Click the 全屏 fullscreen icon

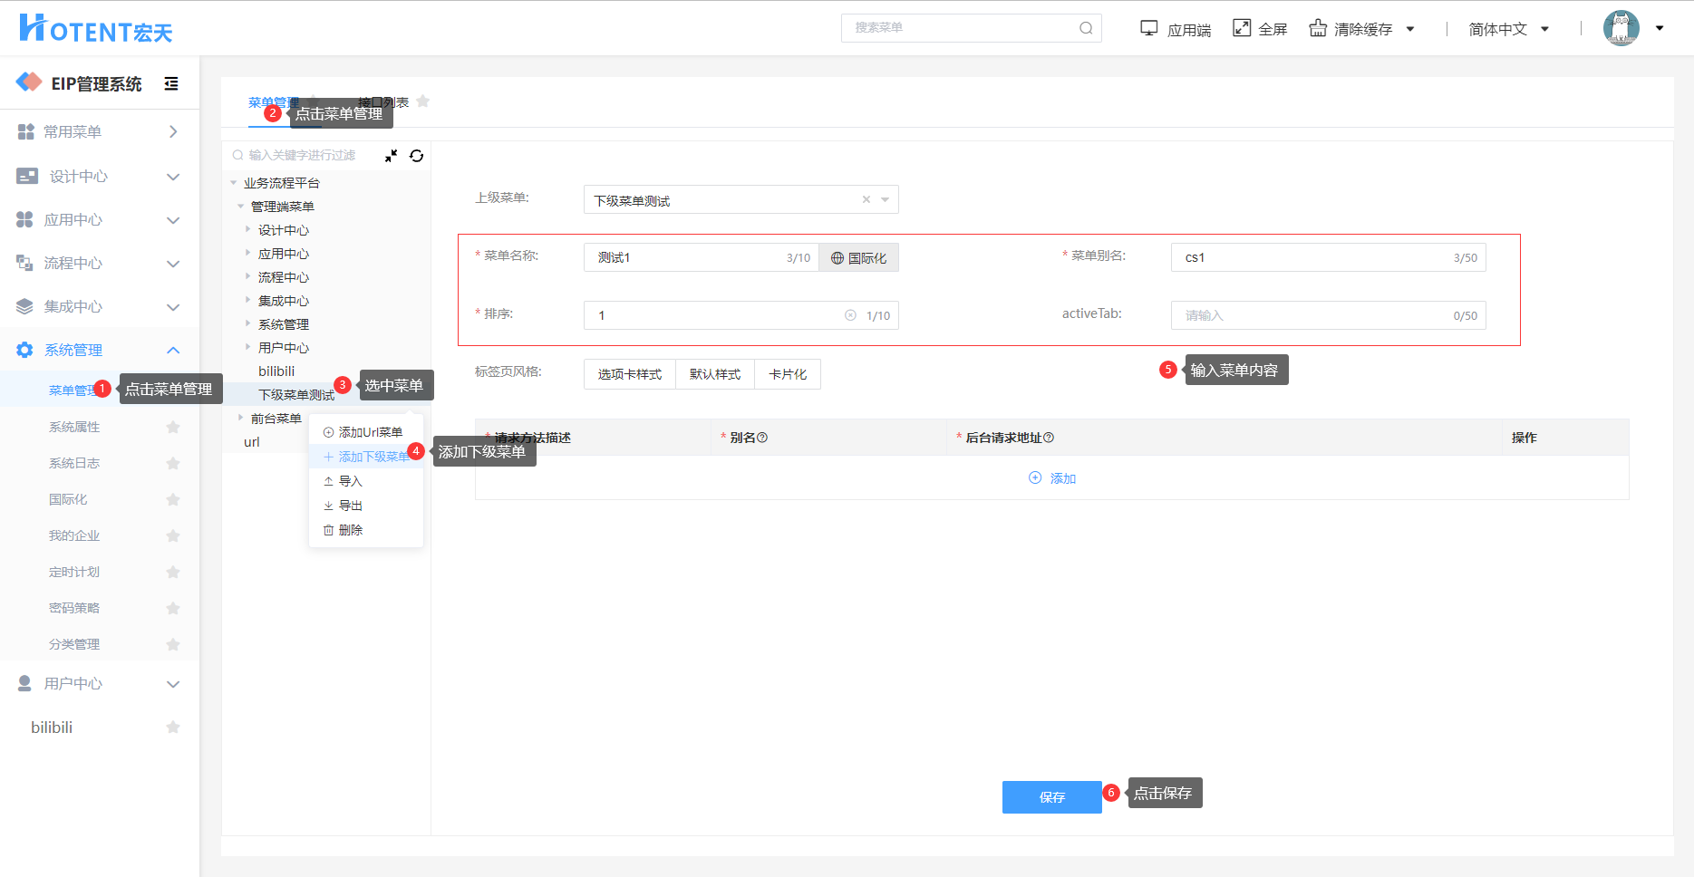[1241, 28]
